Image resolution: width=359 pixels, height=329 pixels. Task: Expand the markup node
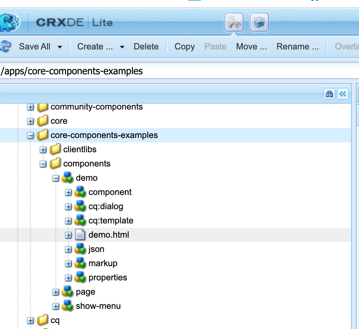68,264
